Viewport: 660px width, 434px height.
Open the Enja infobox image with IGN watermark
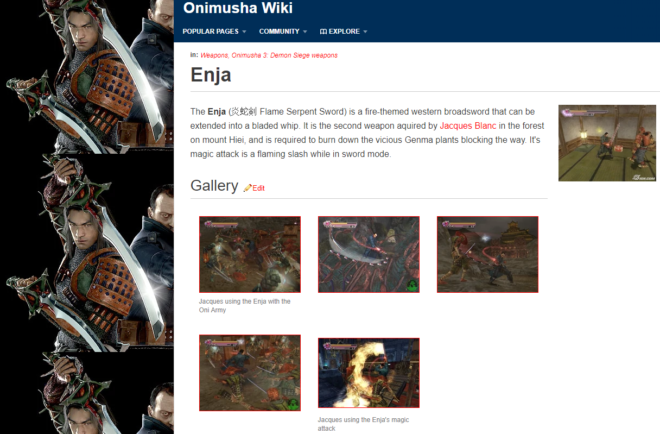(607, 143)
